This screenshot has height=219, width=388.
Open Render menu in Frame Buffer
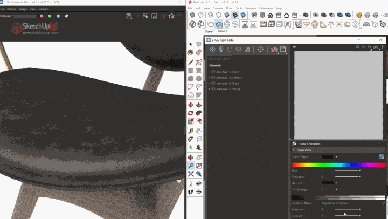tap(11, 9)
